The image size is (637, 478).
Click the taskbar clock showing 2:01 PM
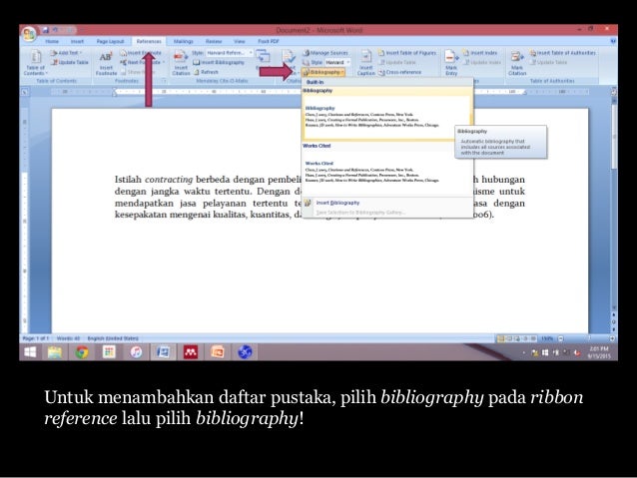(x=599, y=352)
